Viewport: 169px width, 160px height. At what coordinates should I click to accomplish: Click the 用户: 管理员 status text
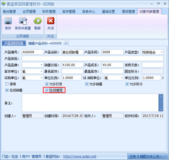click(x=32, y=157)
